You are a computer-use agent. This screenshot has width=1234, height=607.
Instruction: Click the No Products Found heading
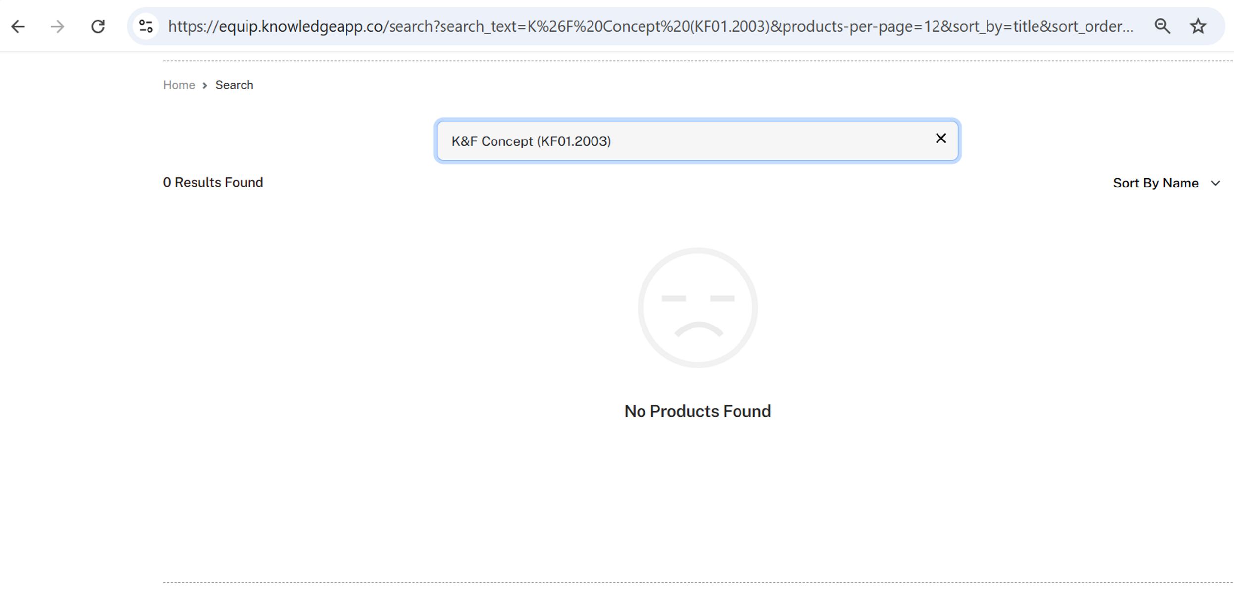click(x=697, y=411)
